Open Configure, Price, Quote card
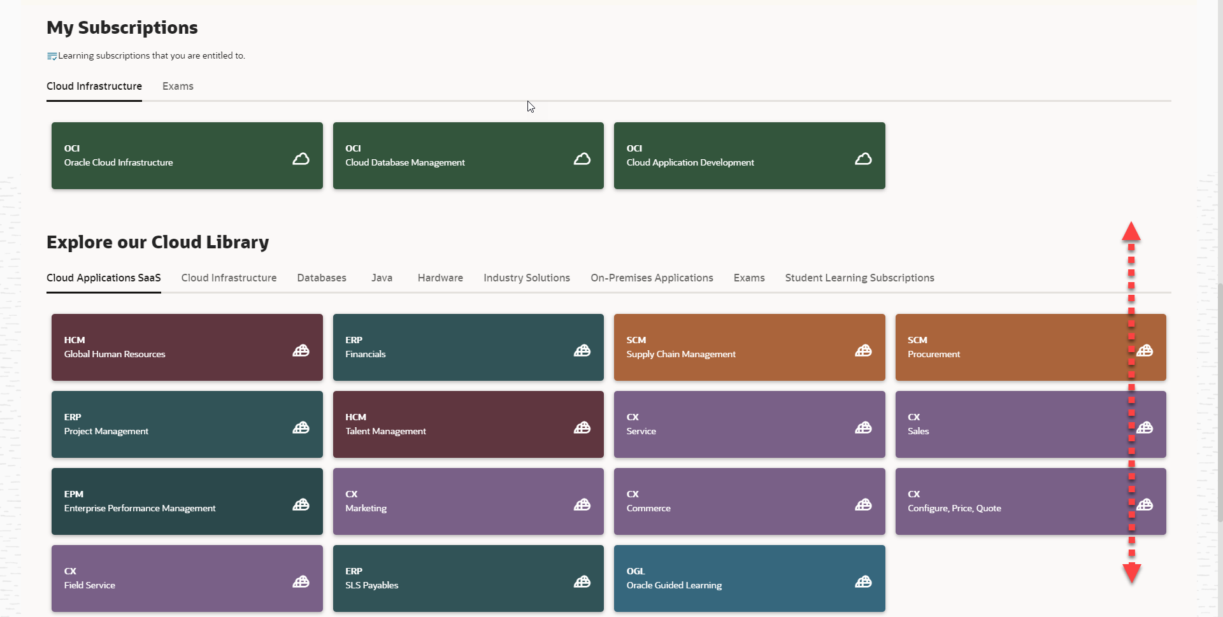The image size is (1223, 617). 1031,501
